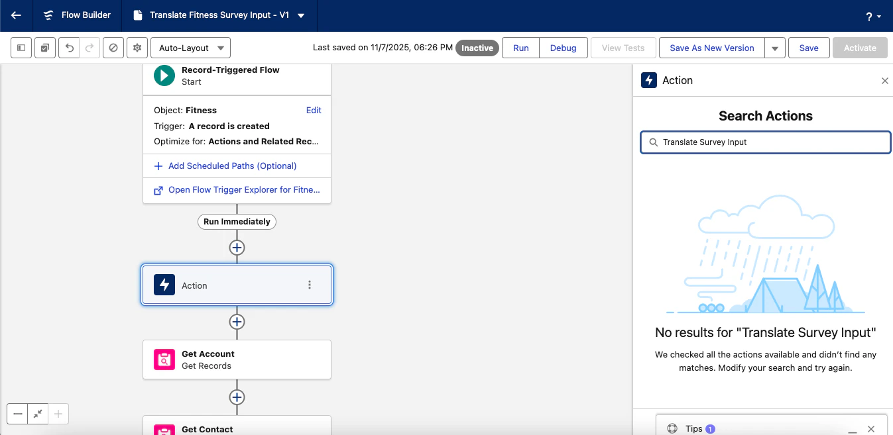
Task: Redo the last undone change
Action: 89,48
